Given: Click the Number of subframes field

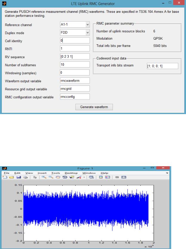Looking at the screenshot, I should 75,64.
